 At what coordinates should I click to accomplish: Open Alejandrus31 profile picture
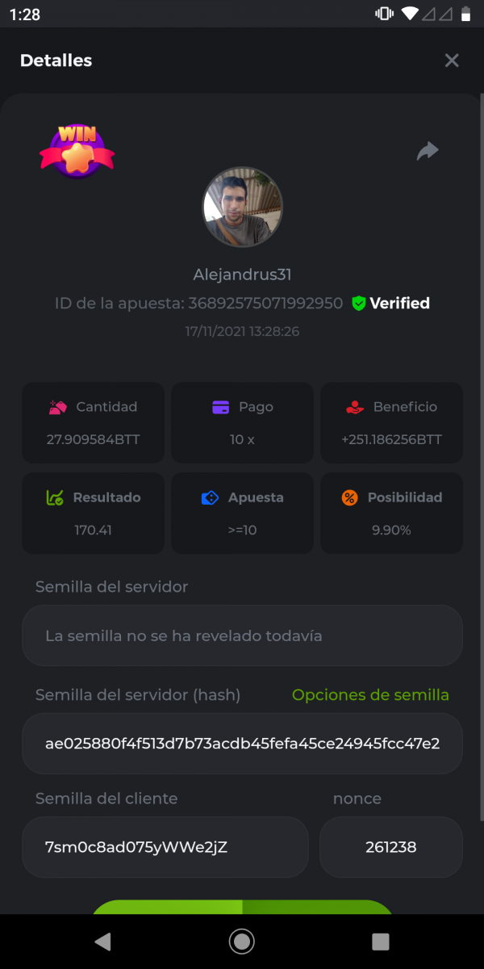(x=242, y=208)
